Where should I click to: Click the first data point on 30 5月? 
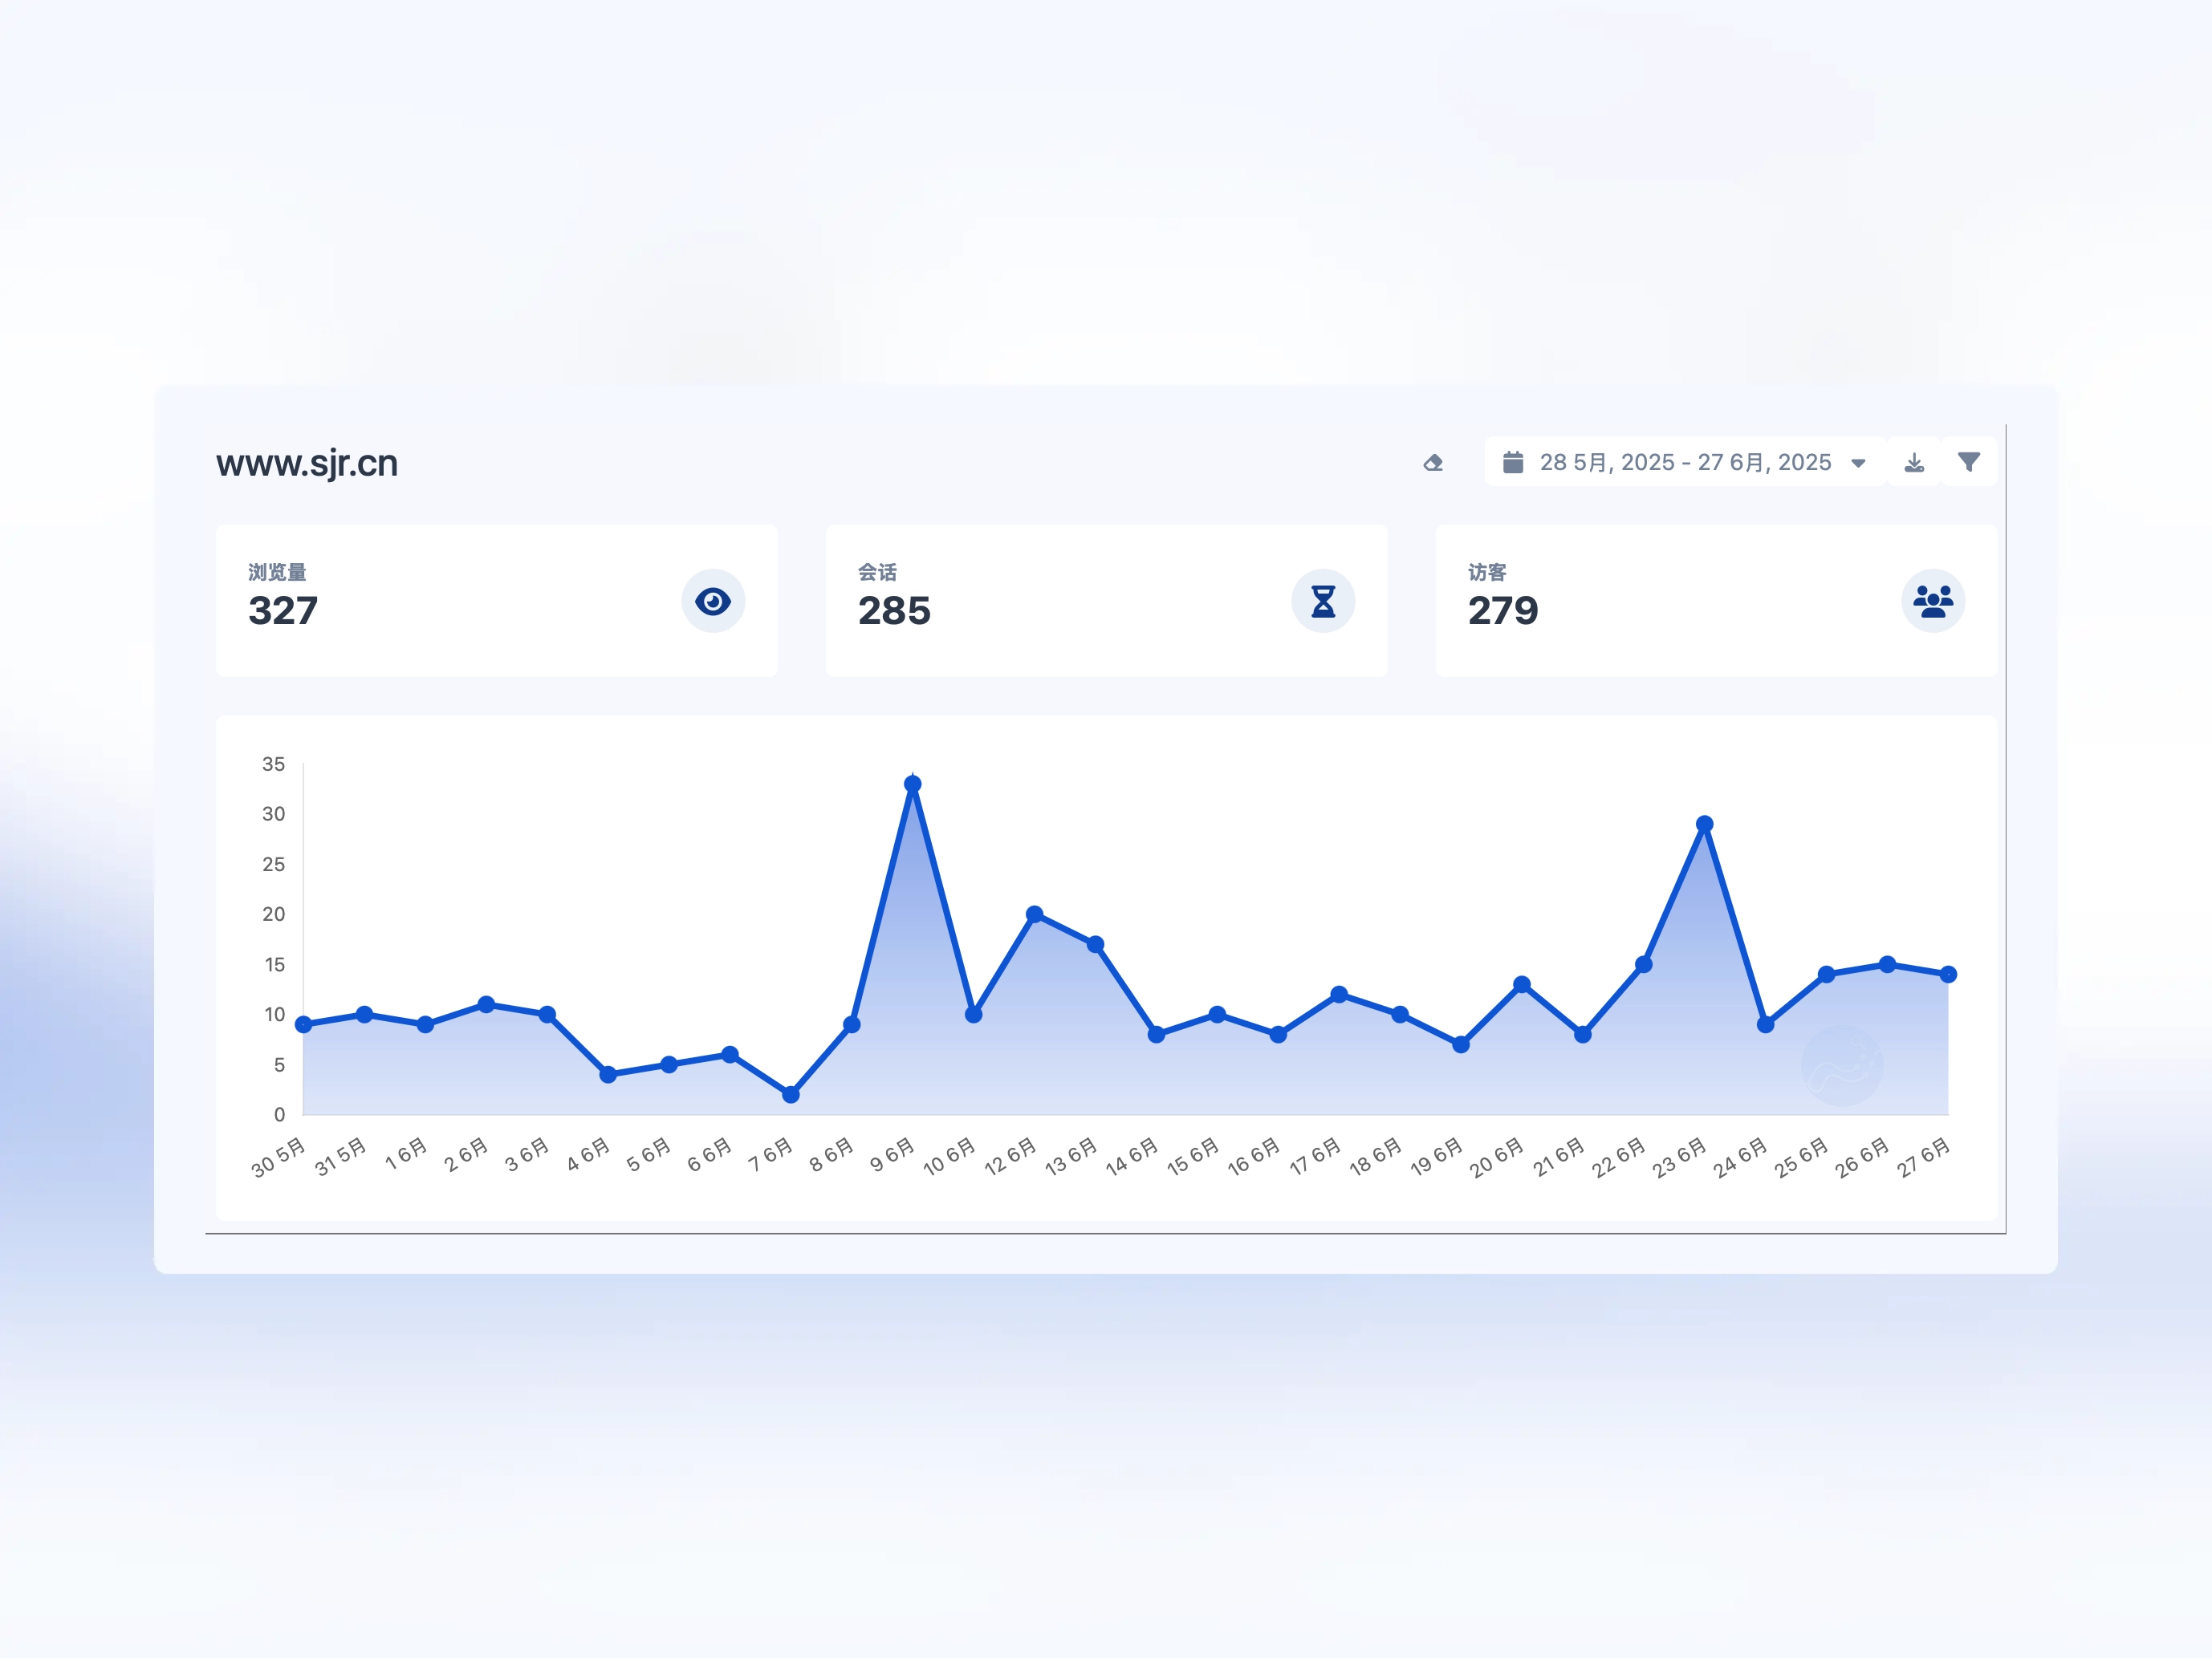[x=304, y=1024]
